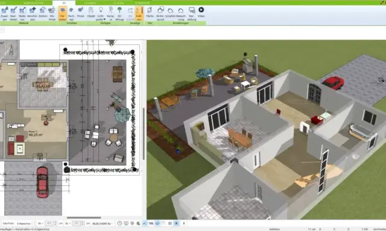Screen dimensions: 386x231
Task: Open the ribbon tab right of 3D
Action: [x=90, y=3]
